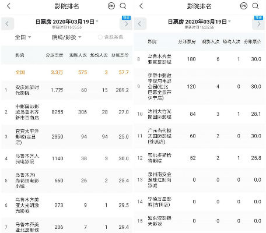Image resolution: width=266 pixels, height=233 pixels.
Task: Sort by 场均人次 column on left screen
Action: (x=99, y=55)
